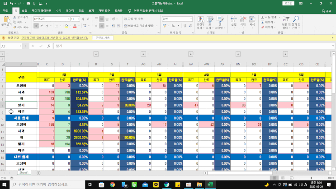336x189 pixels.
Task: Open Chrome from the Windows taskbar
Action: [x=112, y=184]
